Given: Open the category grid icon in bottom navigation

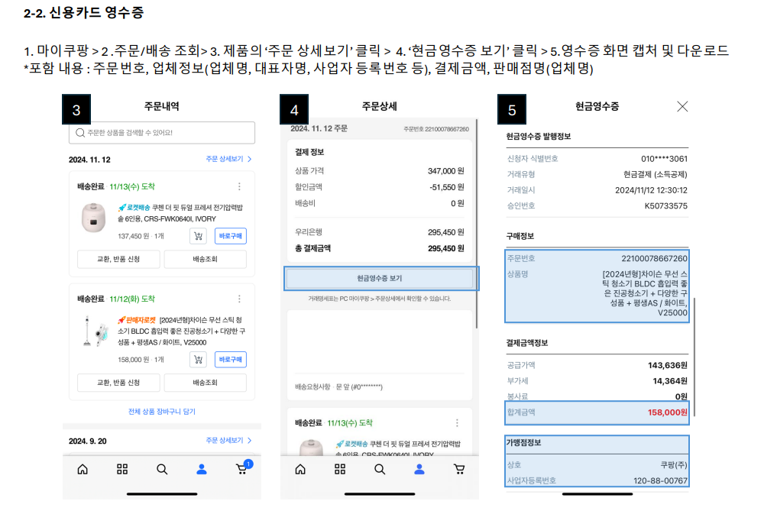Looking at the screenshot, I should point(122,469).
